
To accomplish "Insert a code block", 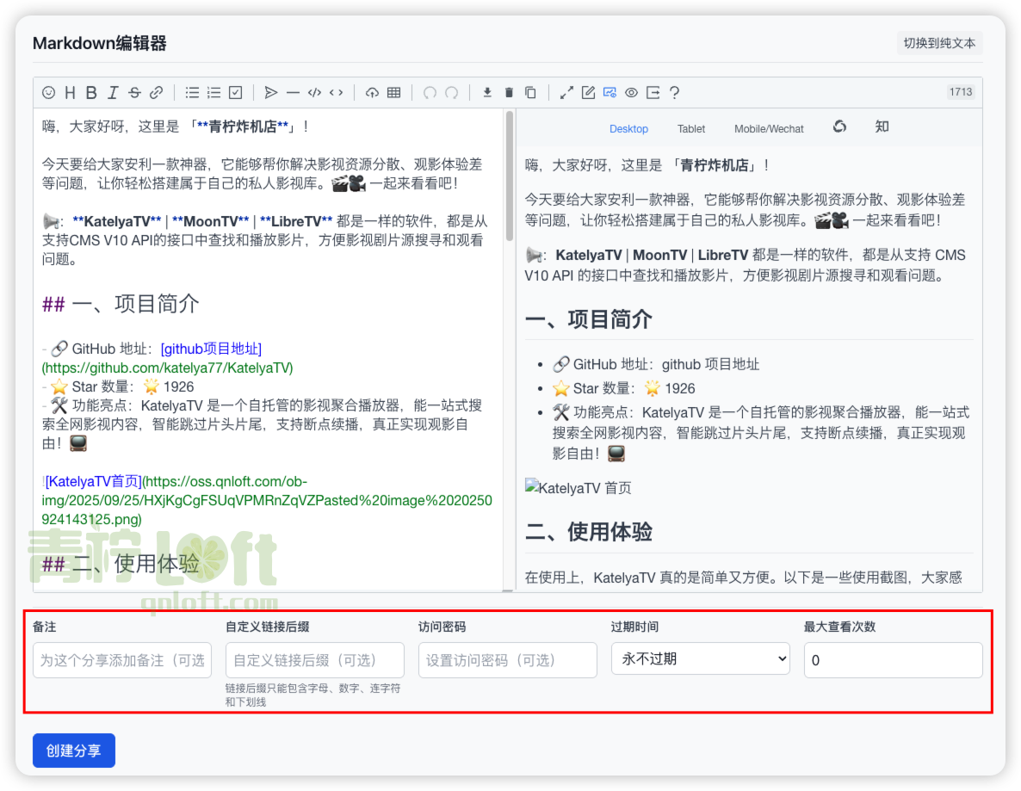I will [x=314, y=92].
